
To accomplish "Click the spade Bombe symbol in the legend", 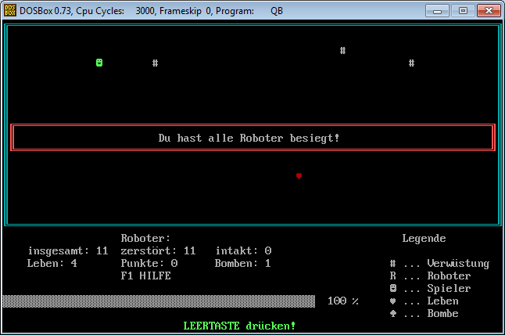I will (x=392, y=313).
